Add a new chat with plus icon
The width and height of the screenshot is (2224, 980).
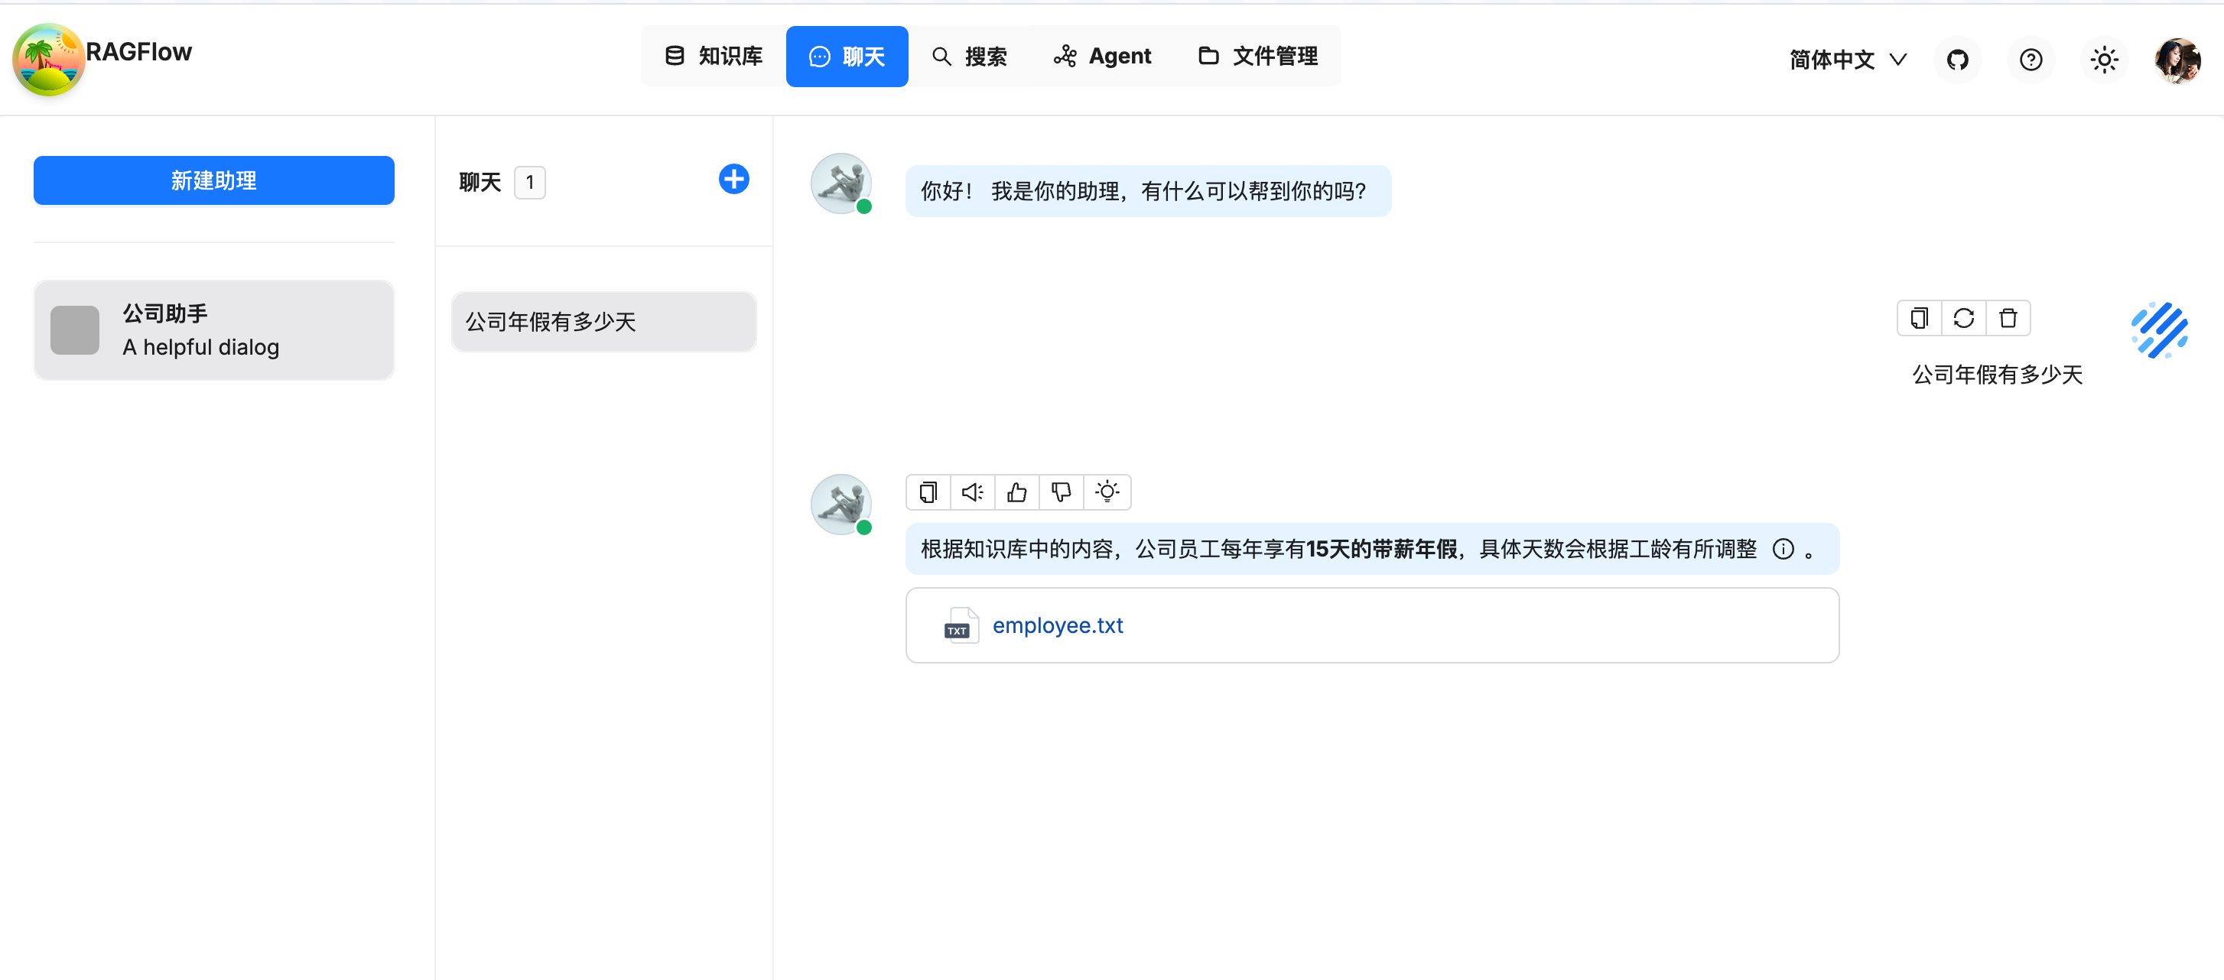[733, 180]
